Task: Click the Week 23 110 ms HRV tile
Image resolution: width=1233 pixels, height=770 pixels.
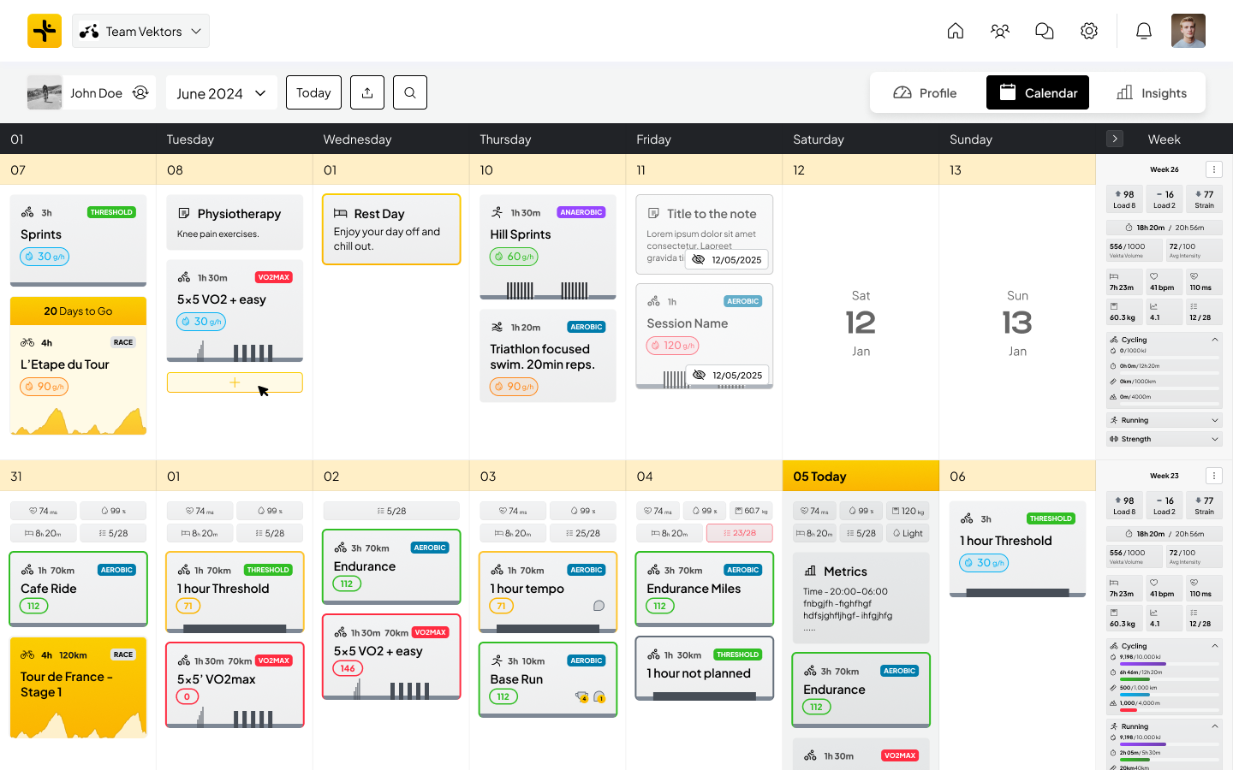Action: click(1204, 589)
